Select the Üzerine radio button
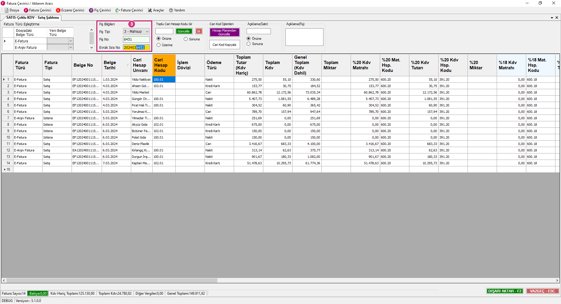The image size is (561, 304). pyautogui.click(x=159, y=45)
